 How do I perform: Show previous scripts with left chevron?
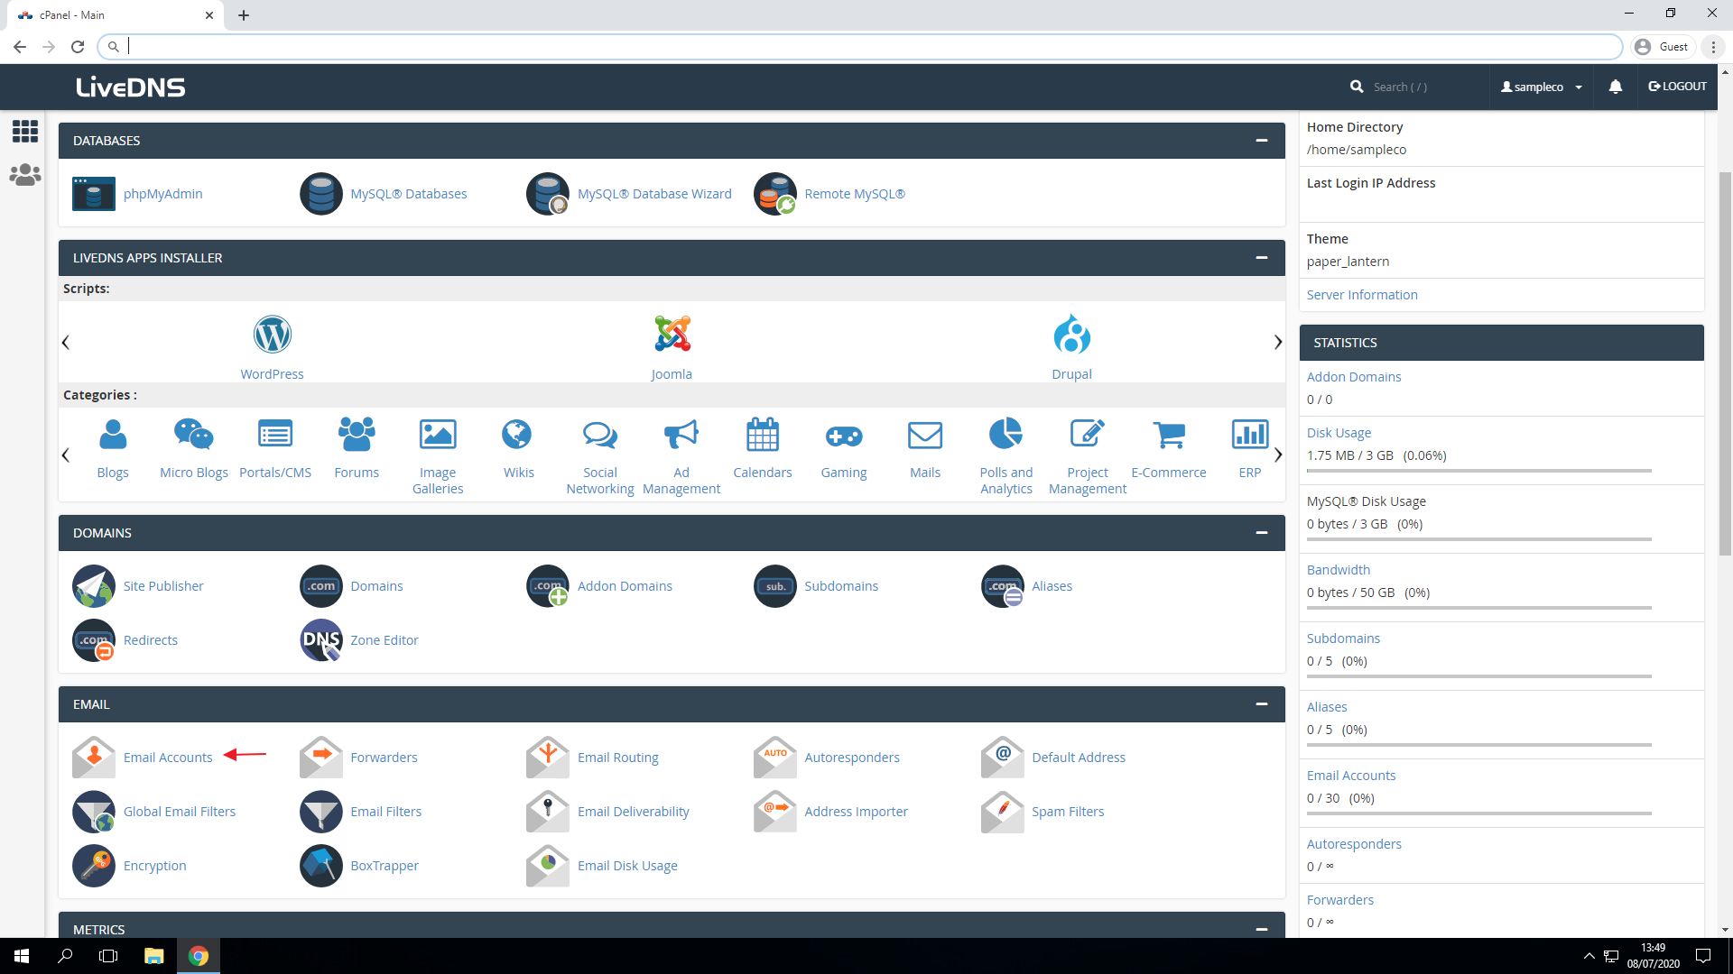(65, 343)
